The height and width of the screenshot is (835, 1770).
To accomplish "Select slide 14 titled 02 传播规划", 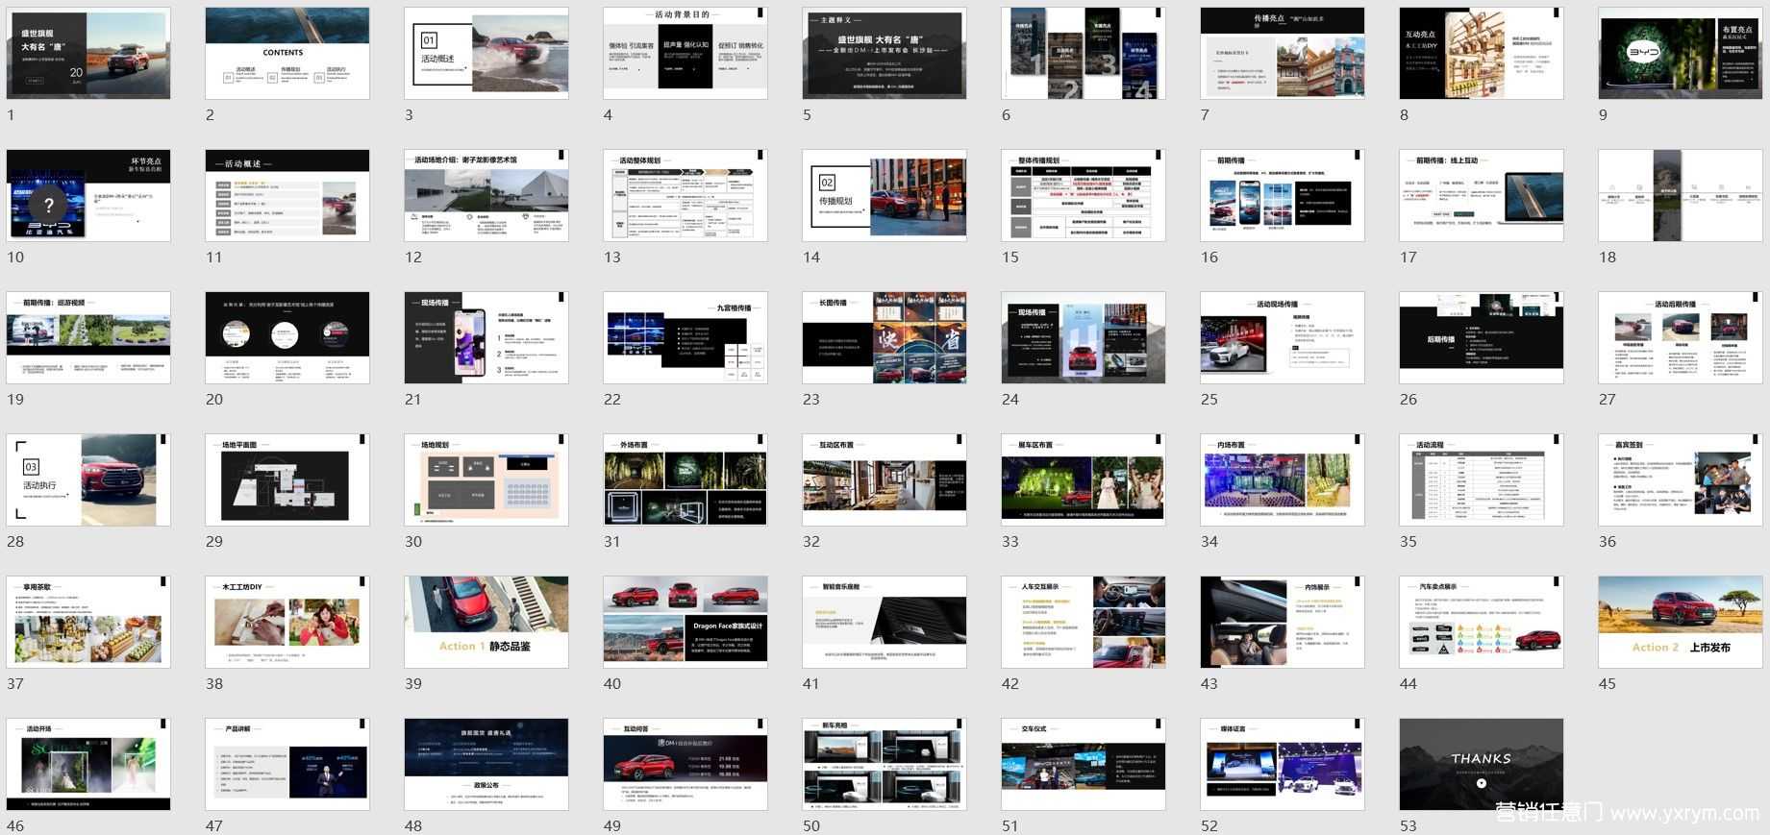I will tap(885, 195).
